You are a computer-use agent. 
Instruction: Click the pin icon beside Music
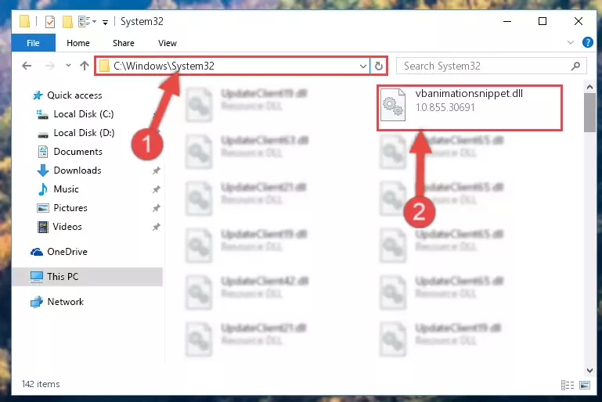(157, 189)
